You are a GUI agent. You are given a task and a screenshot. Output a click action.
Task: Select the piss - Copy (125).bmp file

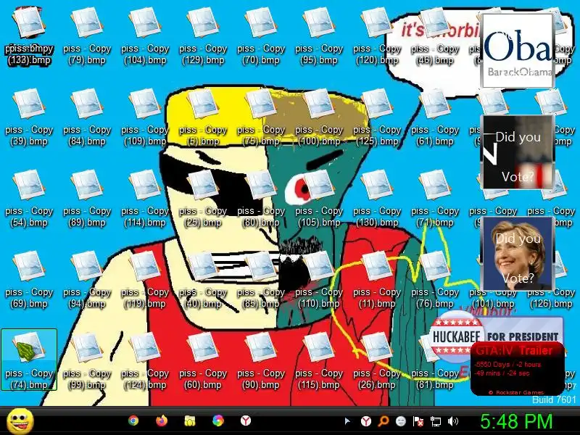click(x=377, y=118)
